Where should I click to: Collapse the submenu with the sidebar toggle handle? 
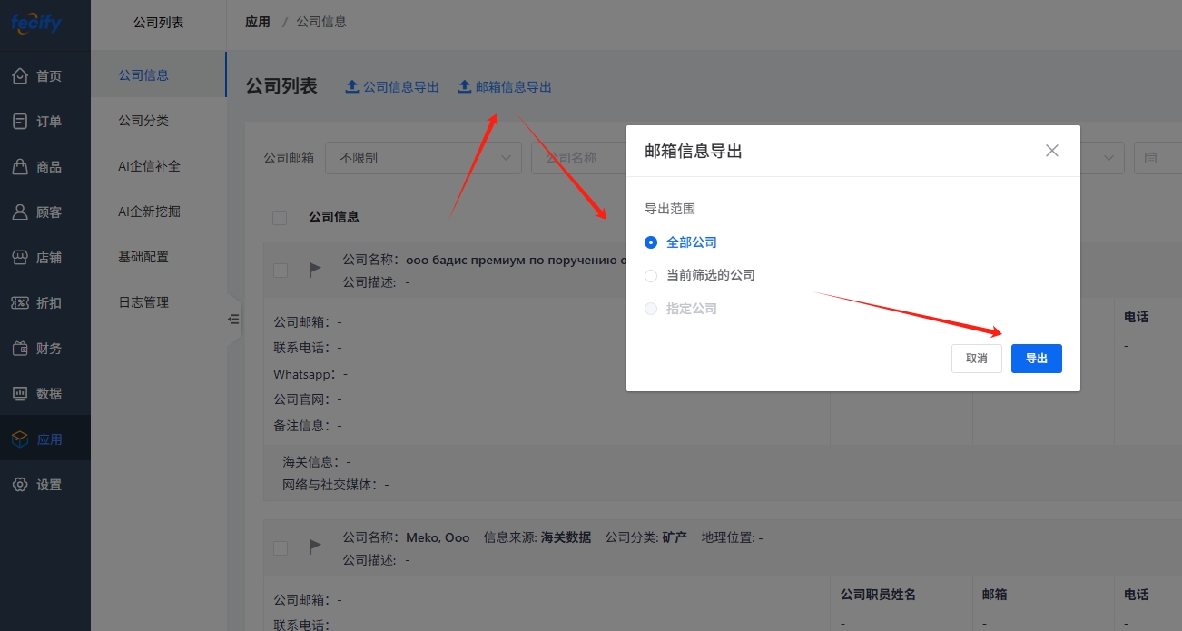point(233,319)
